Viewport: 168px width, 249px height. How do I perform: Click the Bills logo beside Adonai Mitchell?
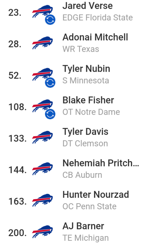pos(42,43)
